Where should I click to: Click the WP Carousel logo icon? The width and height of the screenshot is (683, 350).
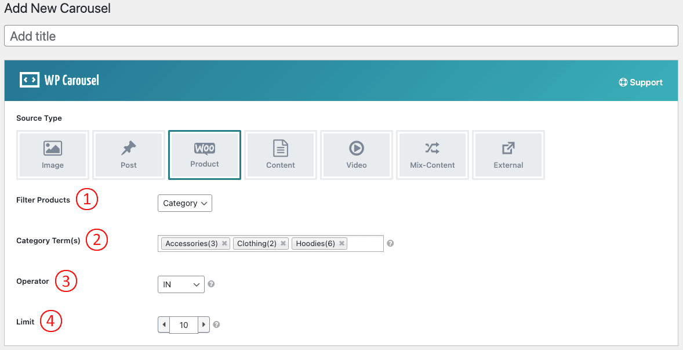29,80
